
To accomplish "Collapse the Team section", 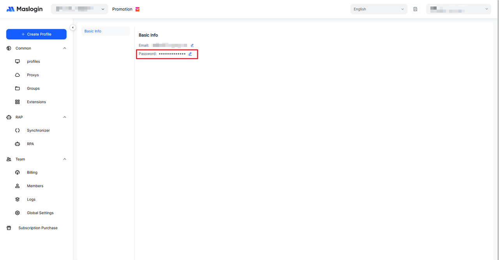I will [x=65, y=159].
